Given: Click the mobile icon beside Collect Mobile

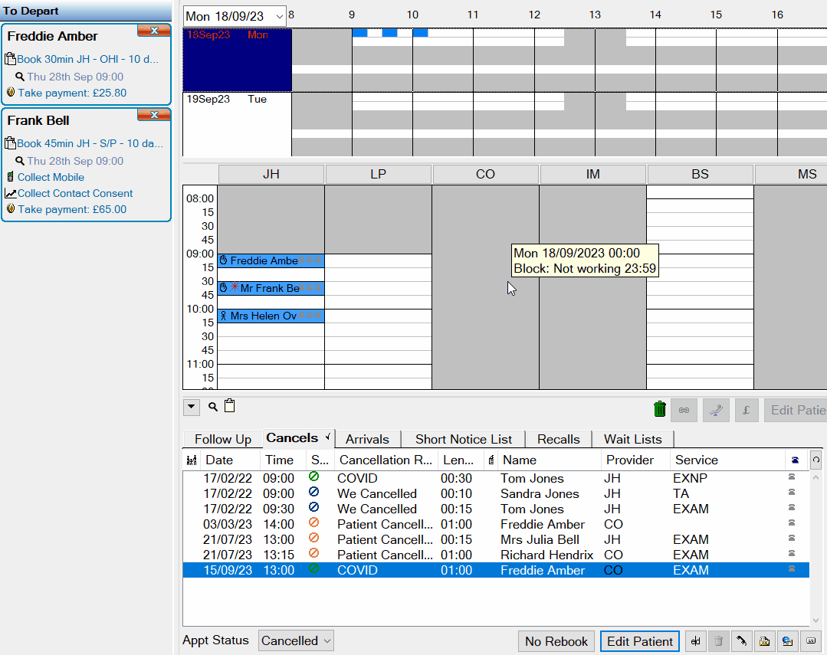Looking at the screenshot, I should 10,177.
